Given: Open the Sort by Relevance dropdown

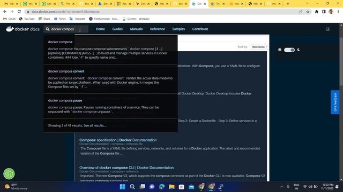Looking at the screenshot, I should pyautogui.click(x=259, y=47).
